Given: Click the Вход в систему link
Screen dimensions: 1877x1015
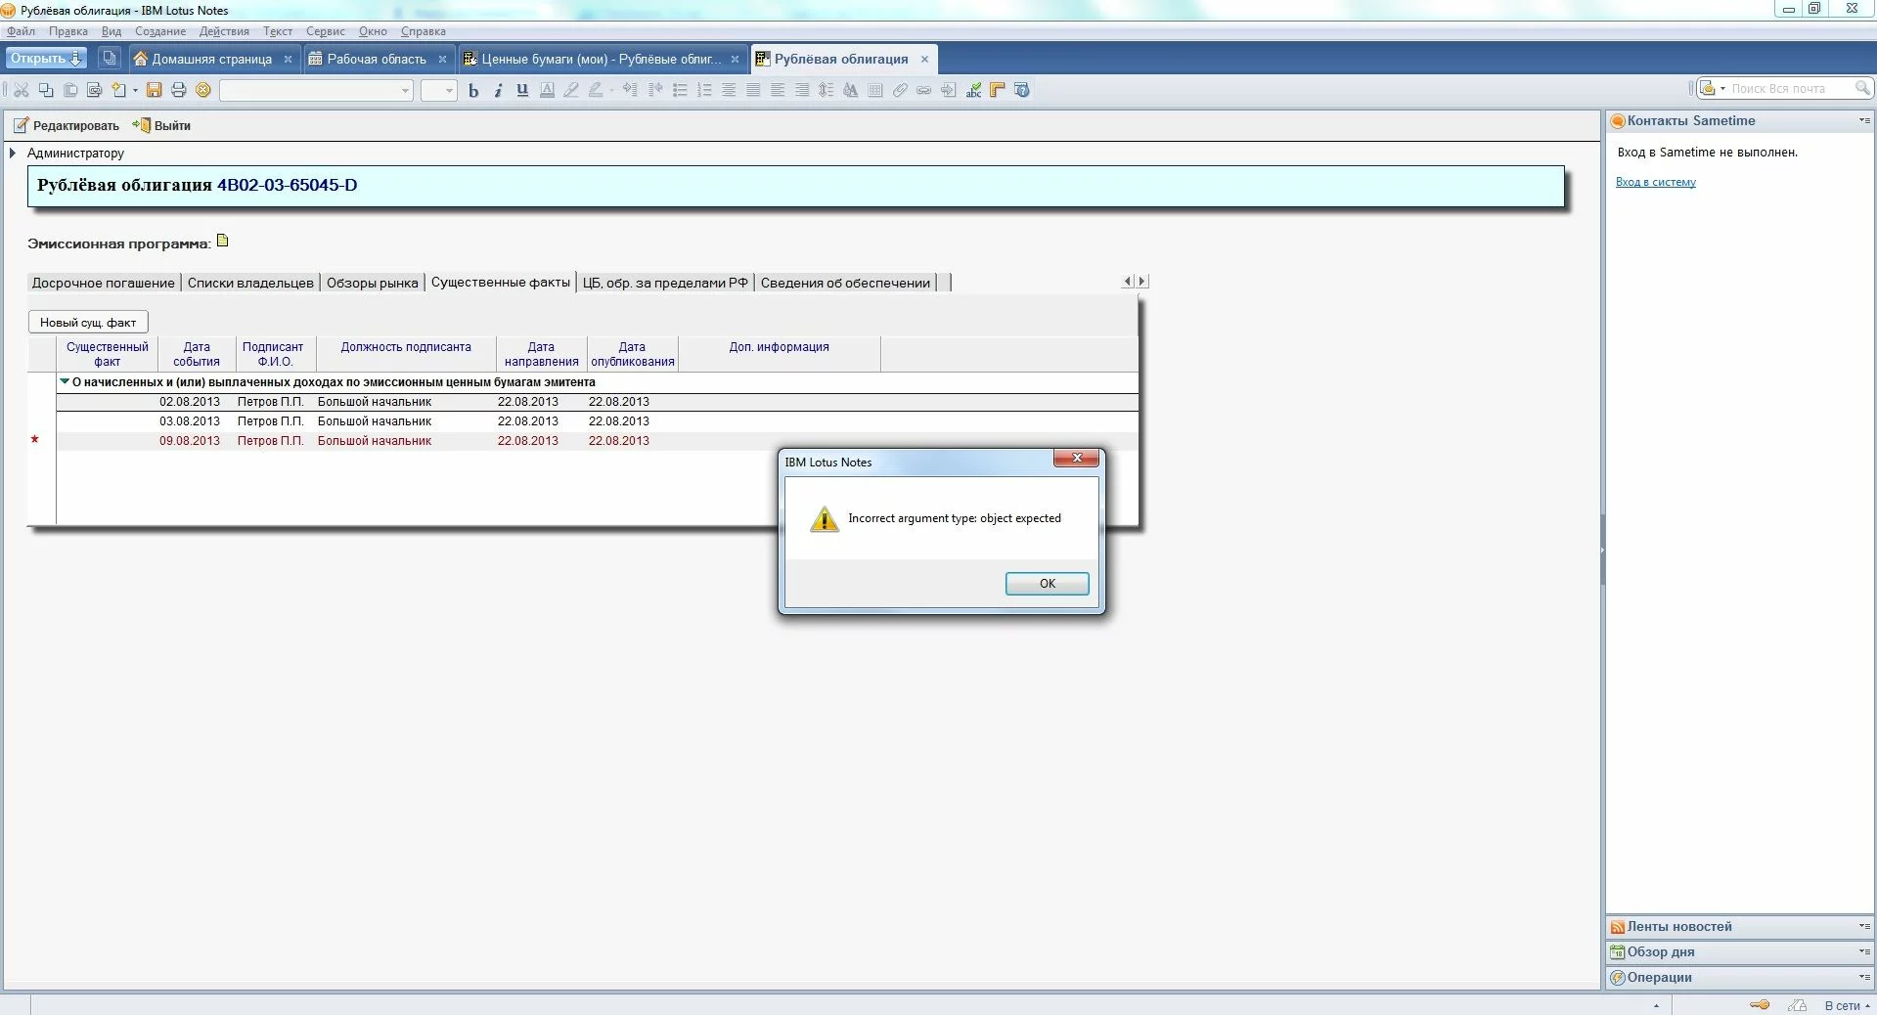Looking at the screenshot, I should (1655, 182).
